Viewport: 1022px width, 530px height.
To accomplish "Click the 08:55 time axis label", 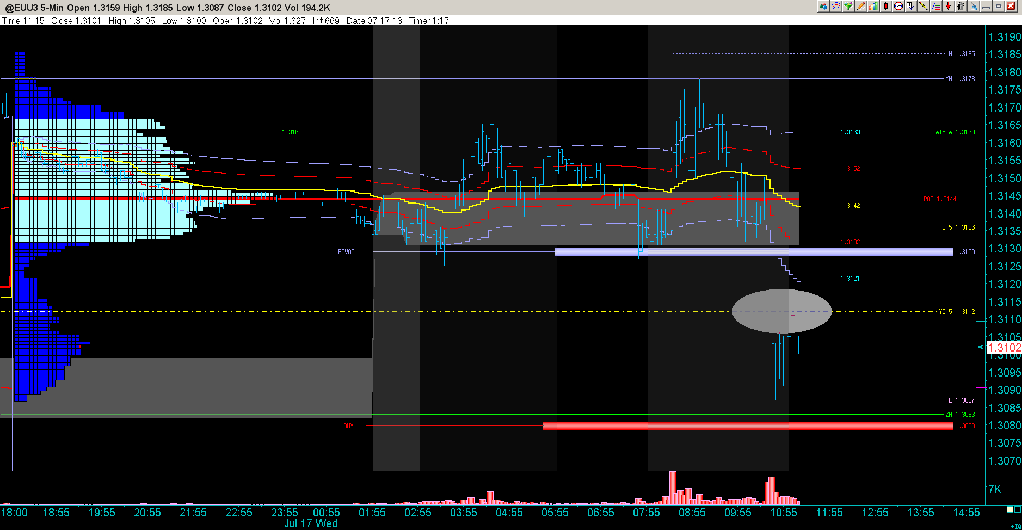I will pyautogui.click(x=692, y=513).
